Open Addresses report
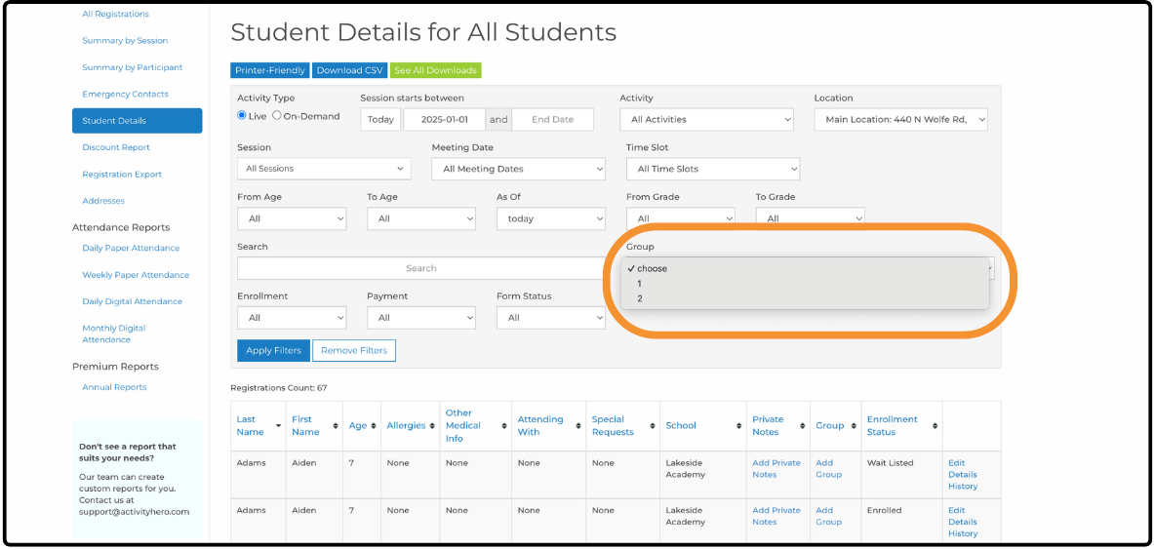The height and width of the screenshot is (550, 1154). [x=103, y=201]
